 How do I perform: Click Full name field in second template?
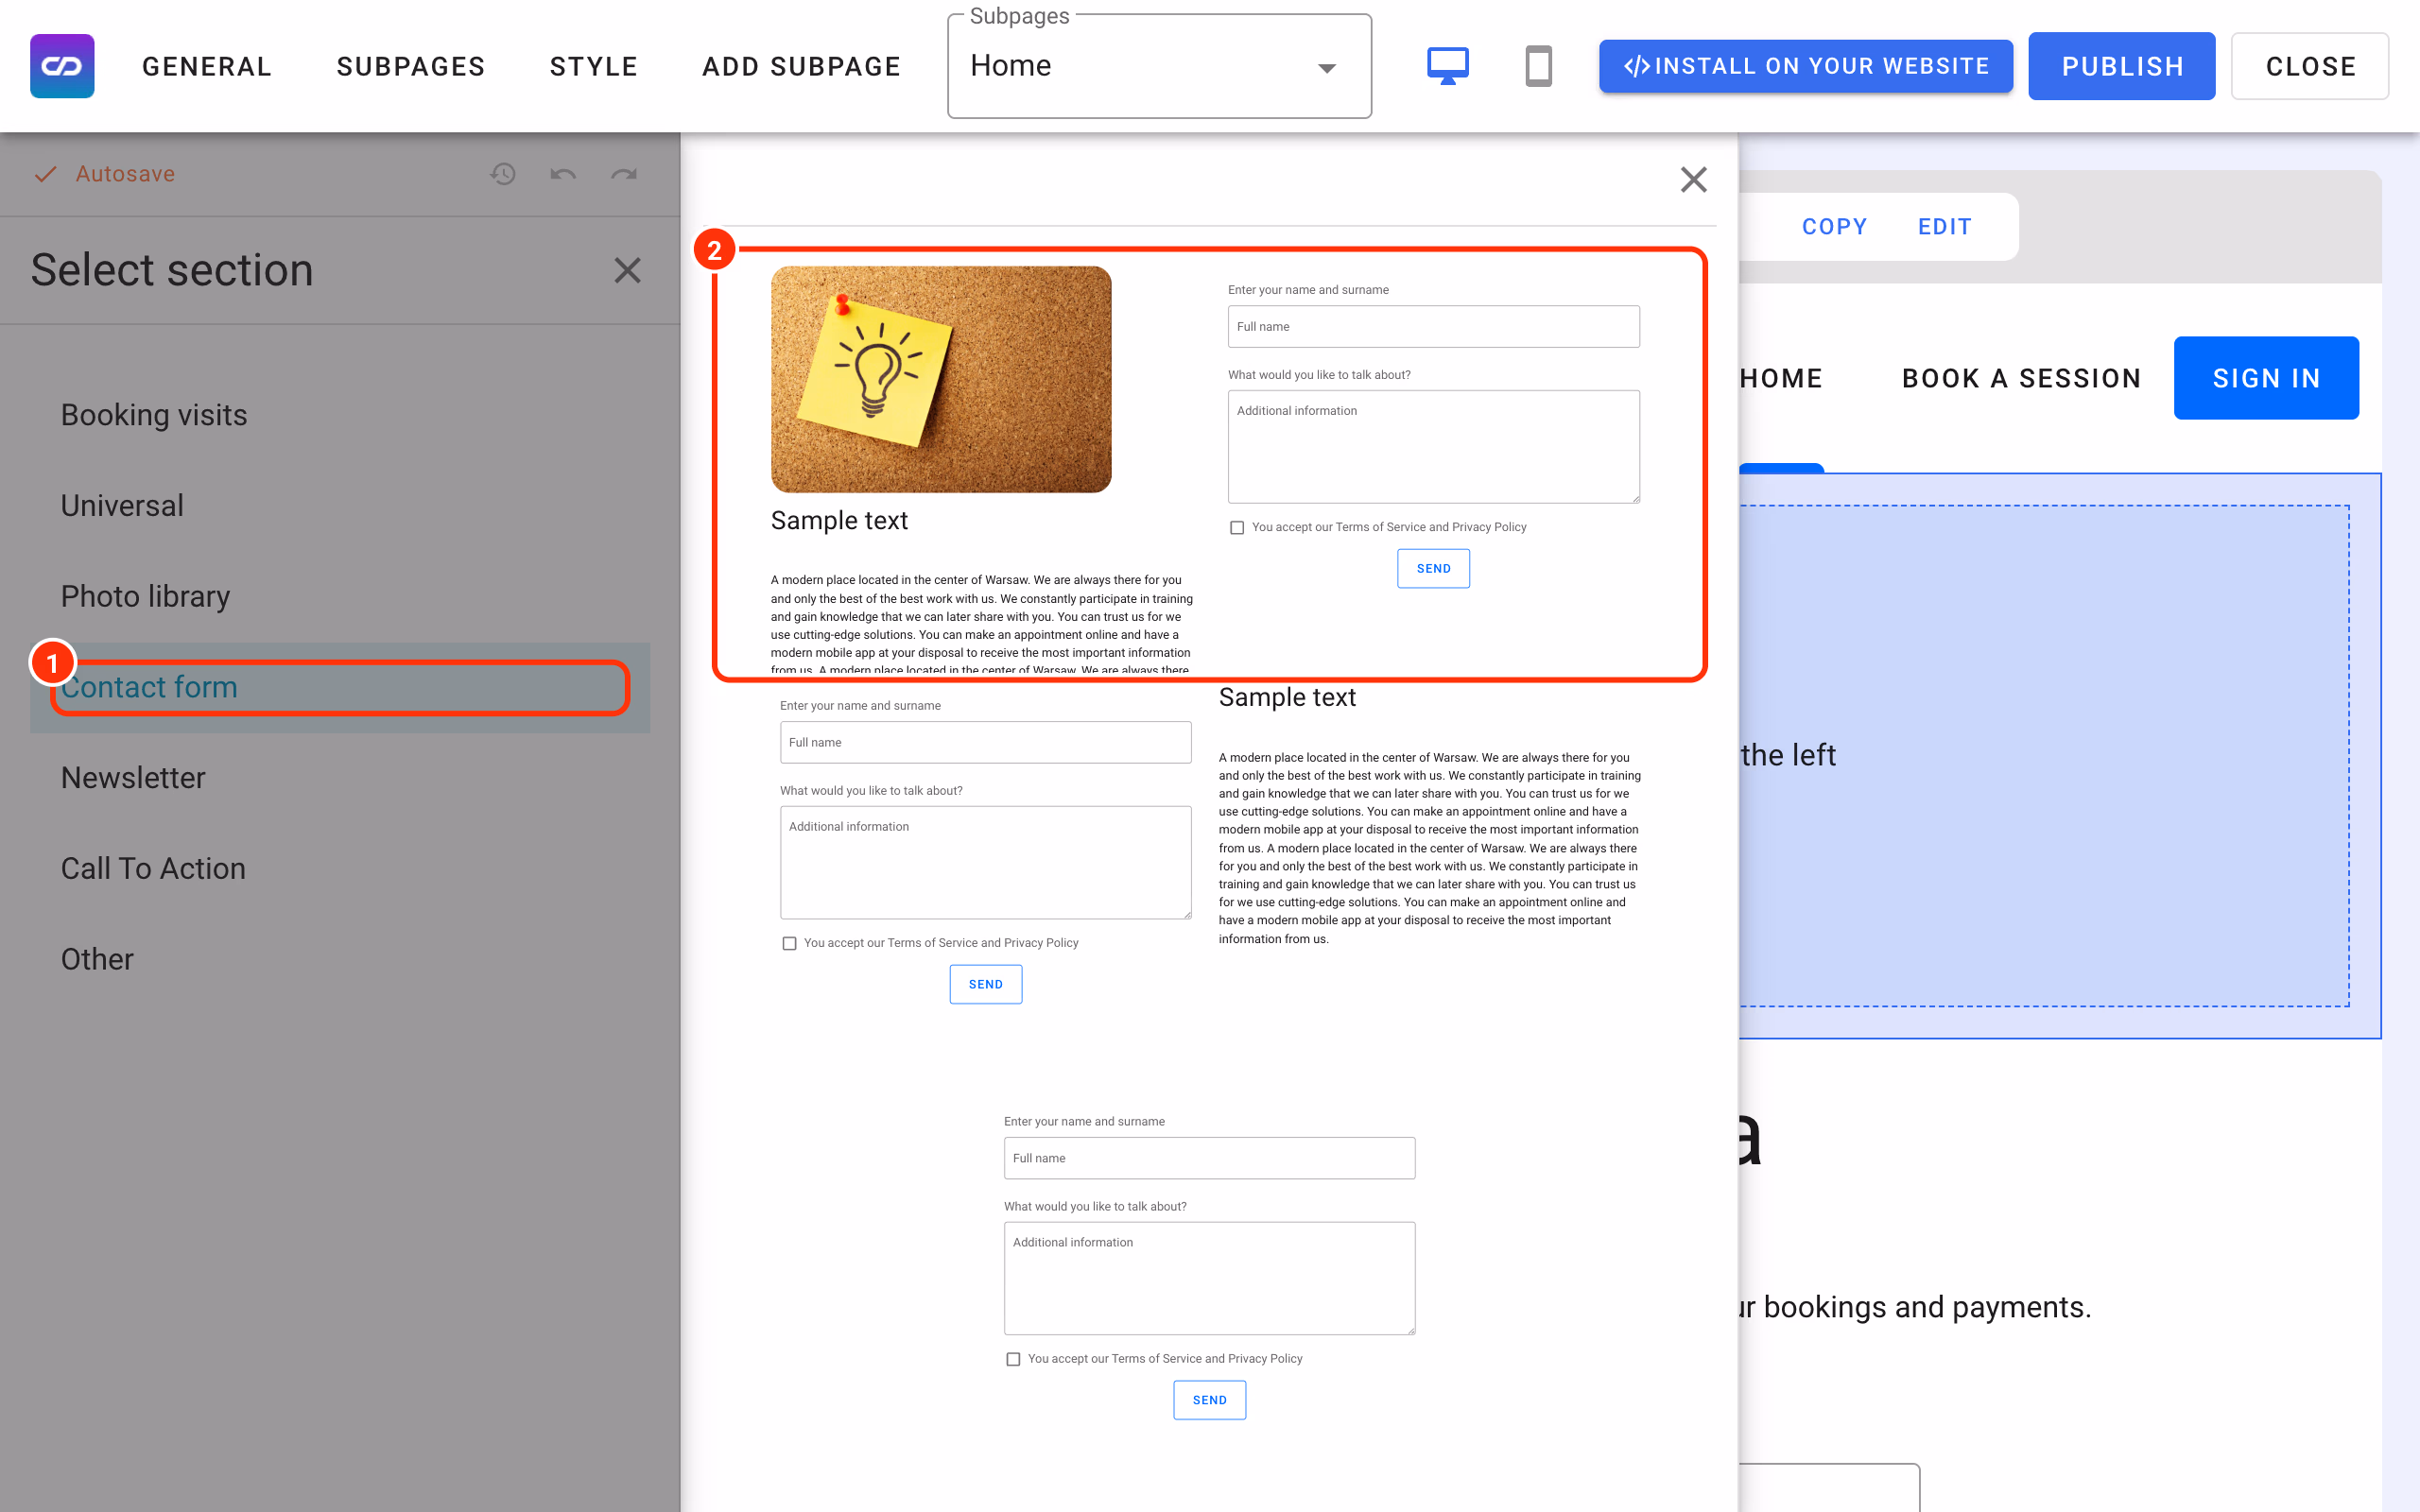[x=985, y=743]
